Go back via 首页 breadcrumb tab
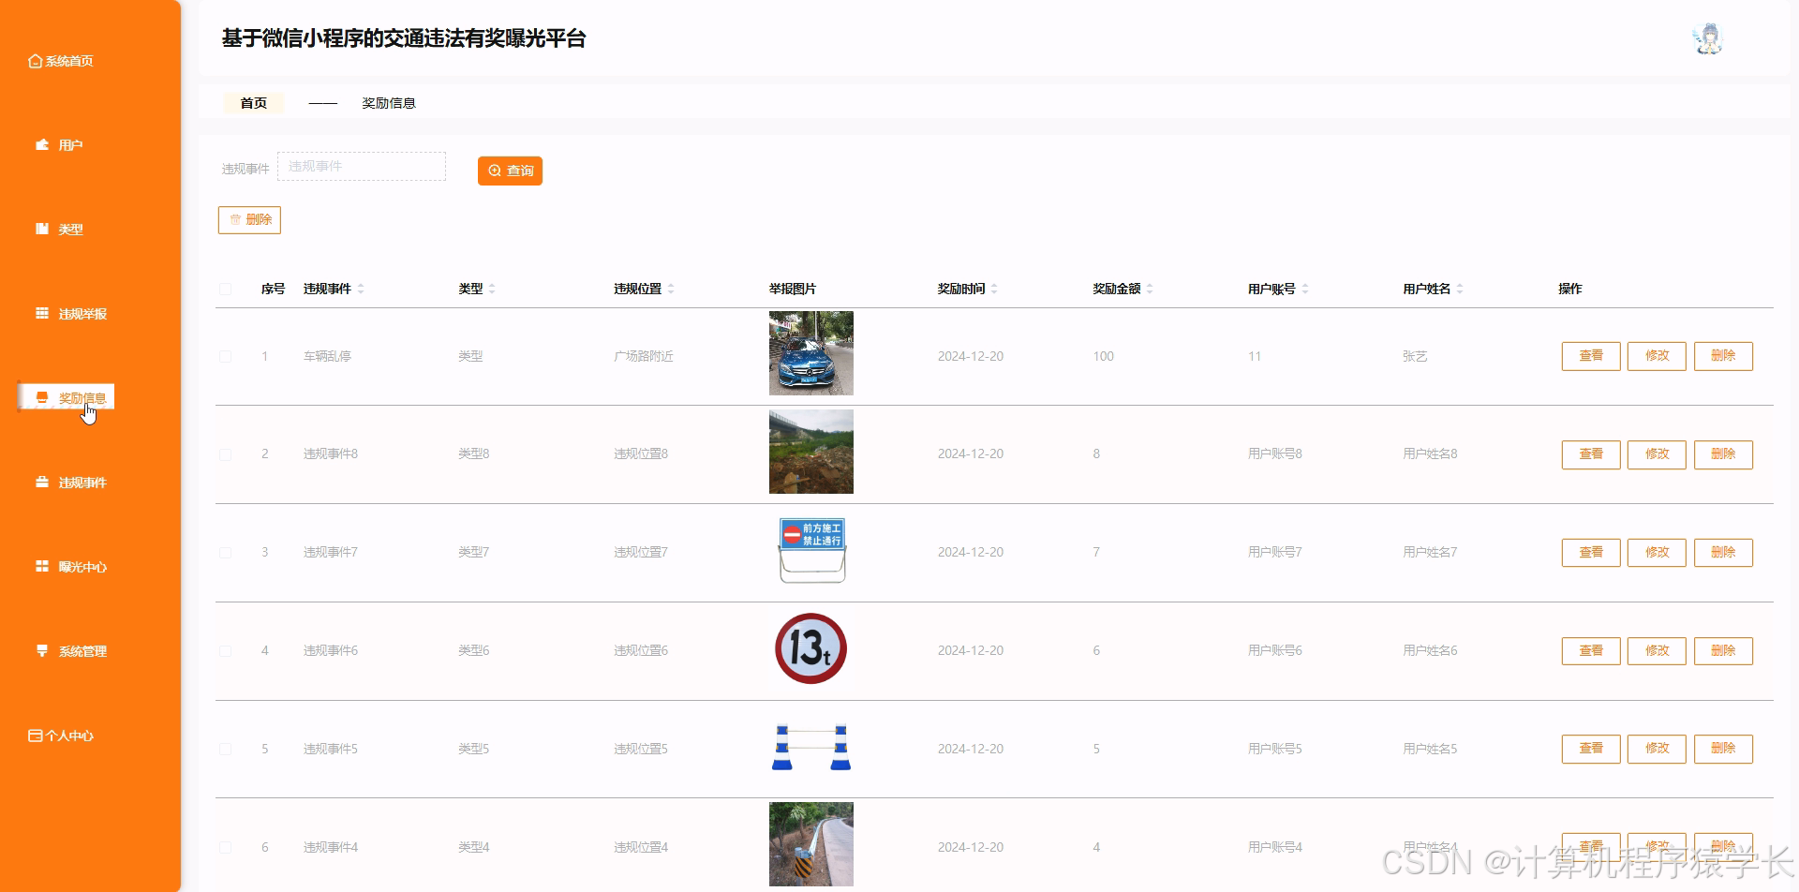 (252, 103)
